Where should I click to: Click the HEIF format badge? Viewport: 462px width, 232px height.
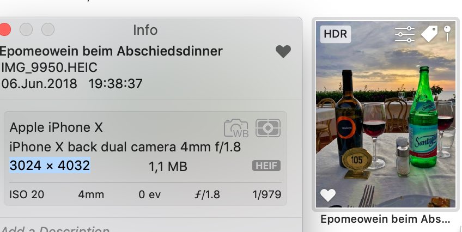pos(266,166)
